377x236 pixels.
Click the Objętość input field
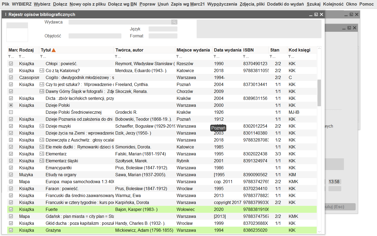[x=95, y=36]
